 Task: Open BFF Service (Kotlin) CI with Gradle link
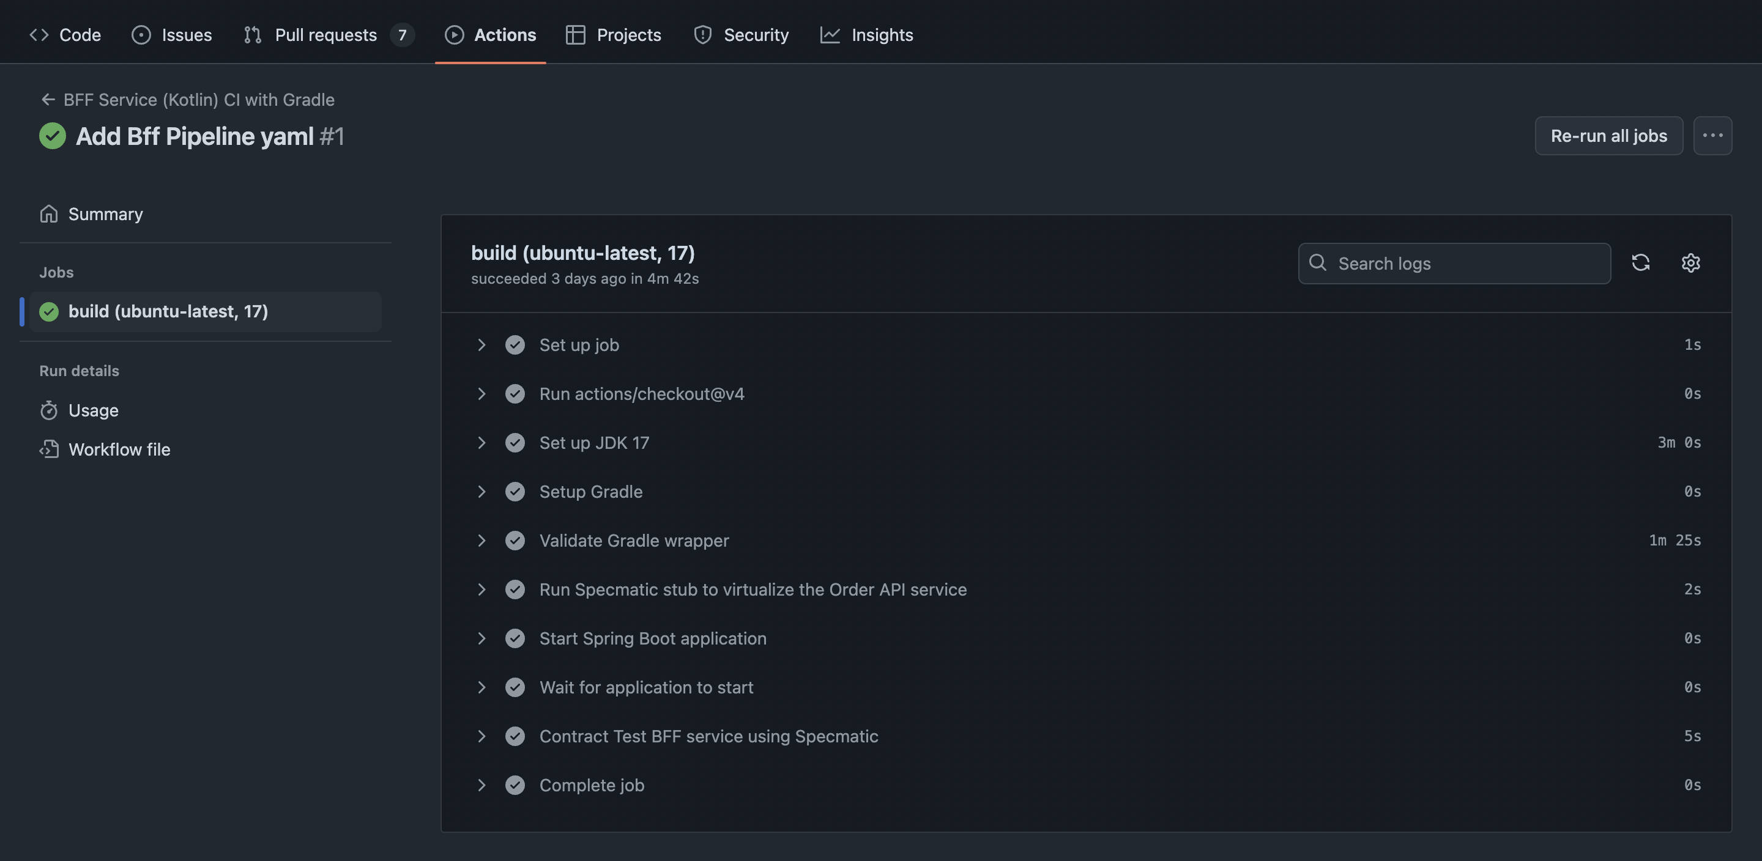[x=198, y=100]
